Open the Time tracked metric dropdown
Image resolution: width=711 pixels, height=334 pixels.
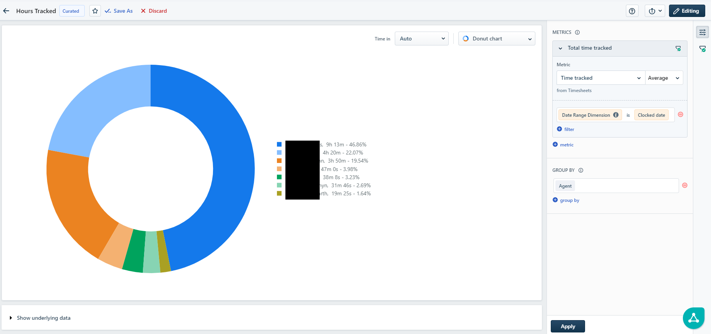[601, 78]
